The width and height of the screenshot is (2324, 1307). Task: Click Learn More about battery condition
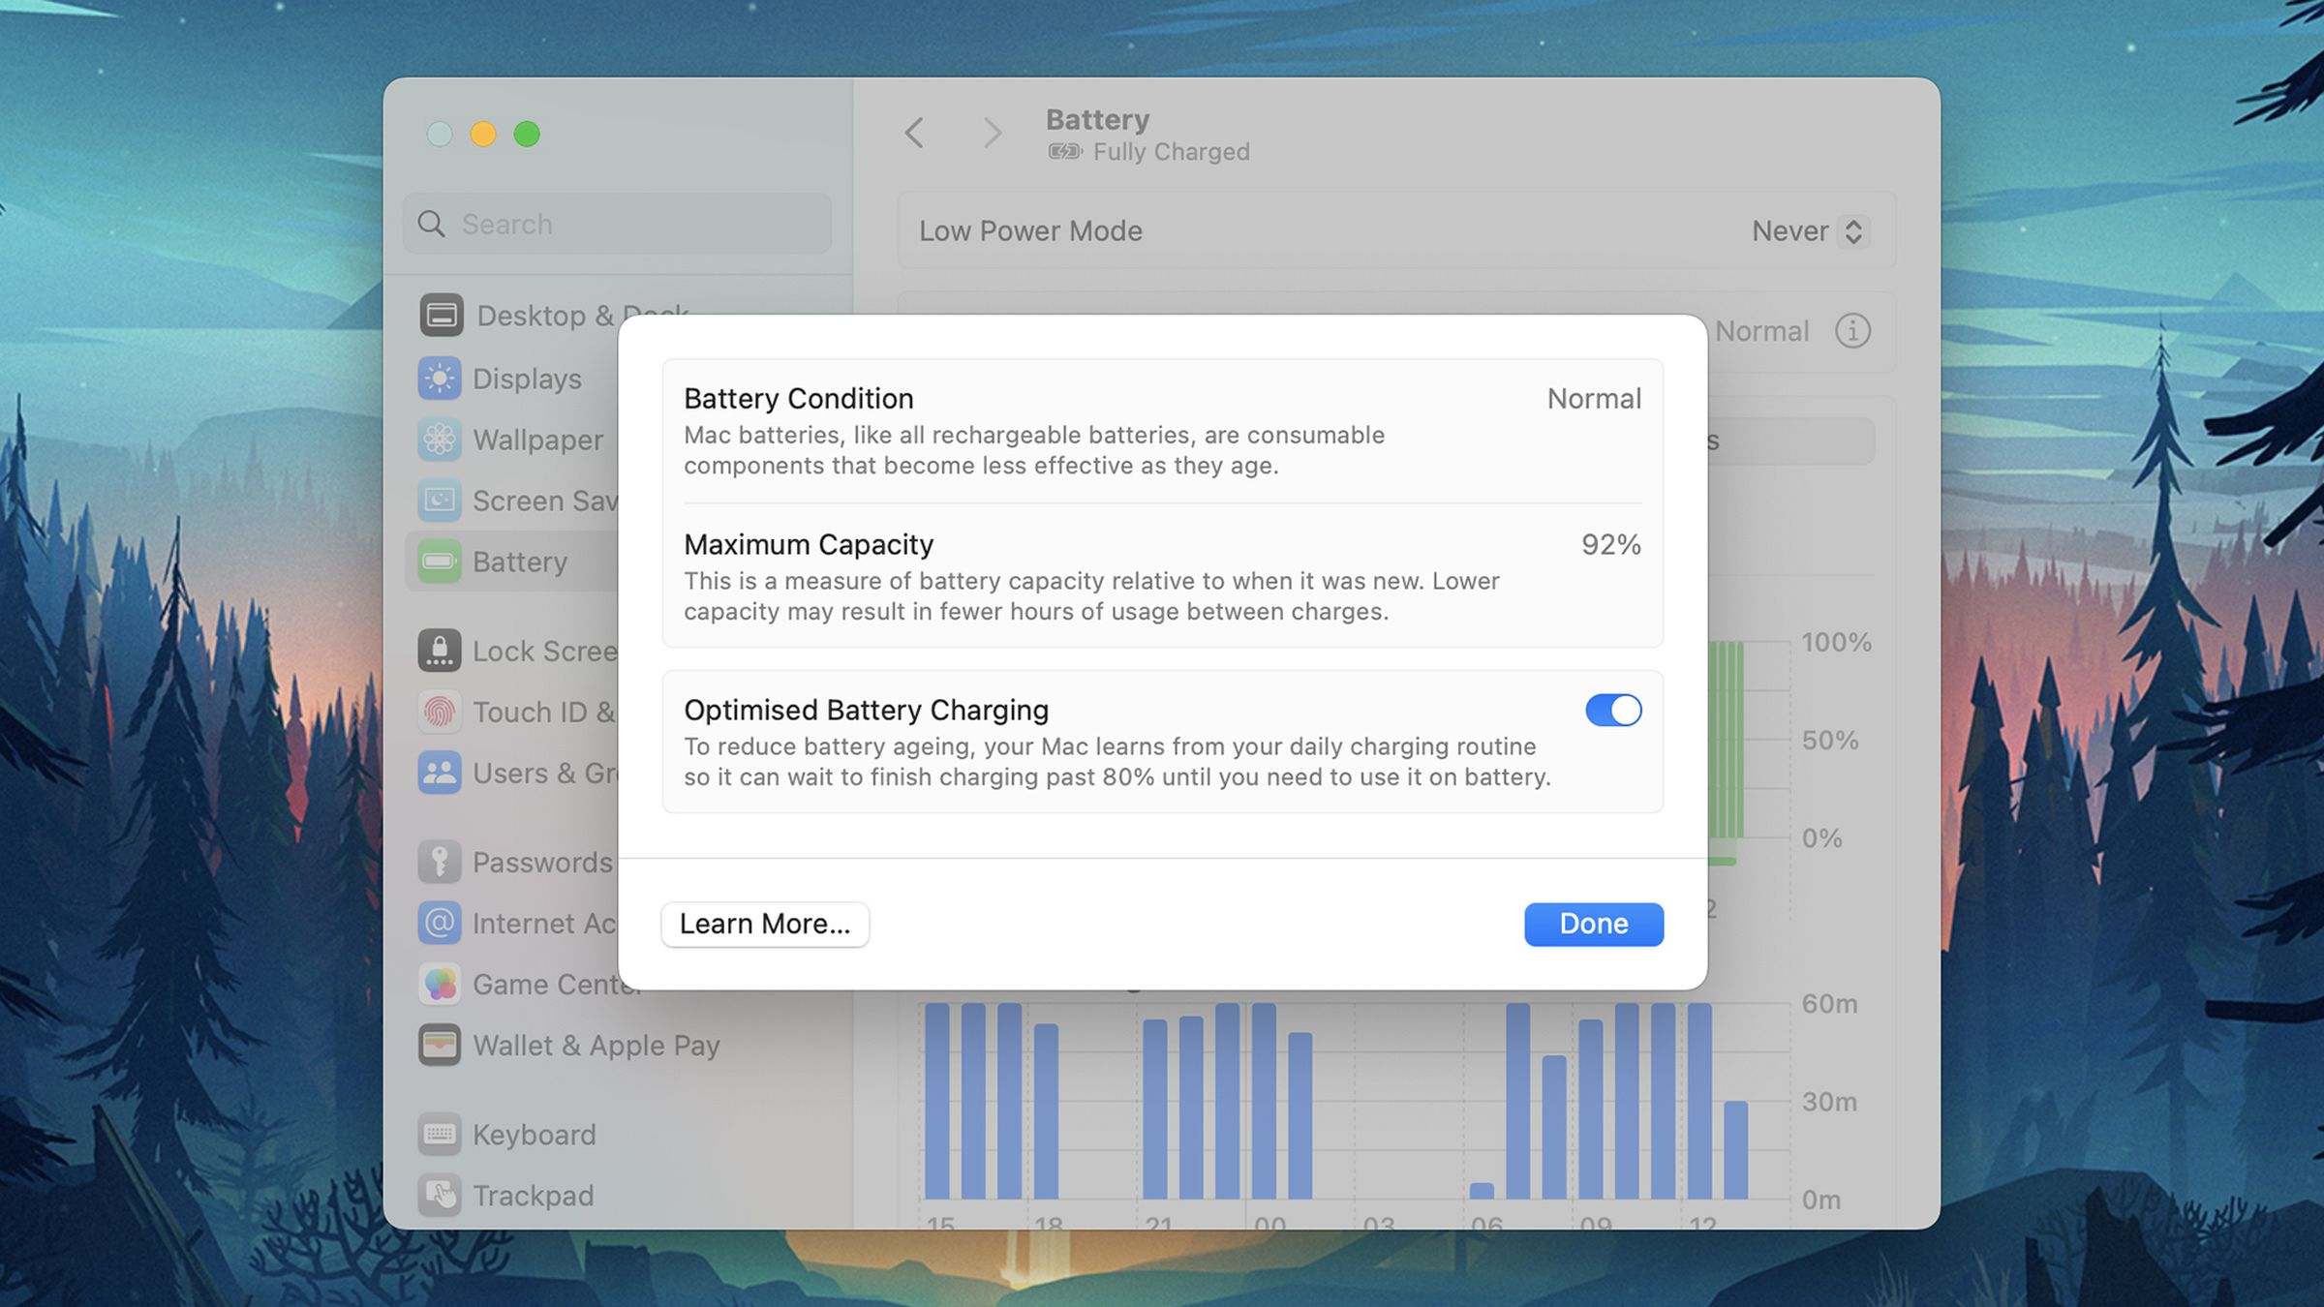764,924
